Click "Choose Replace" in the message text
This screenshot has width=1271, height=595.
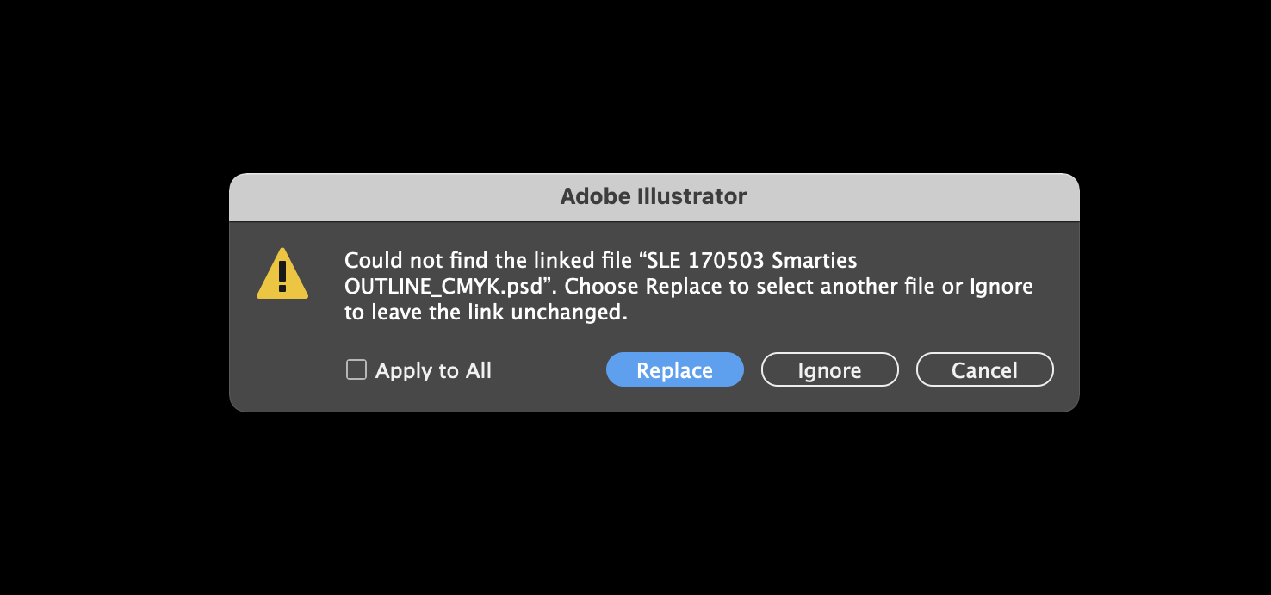[x=646, y=287]
